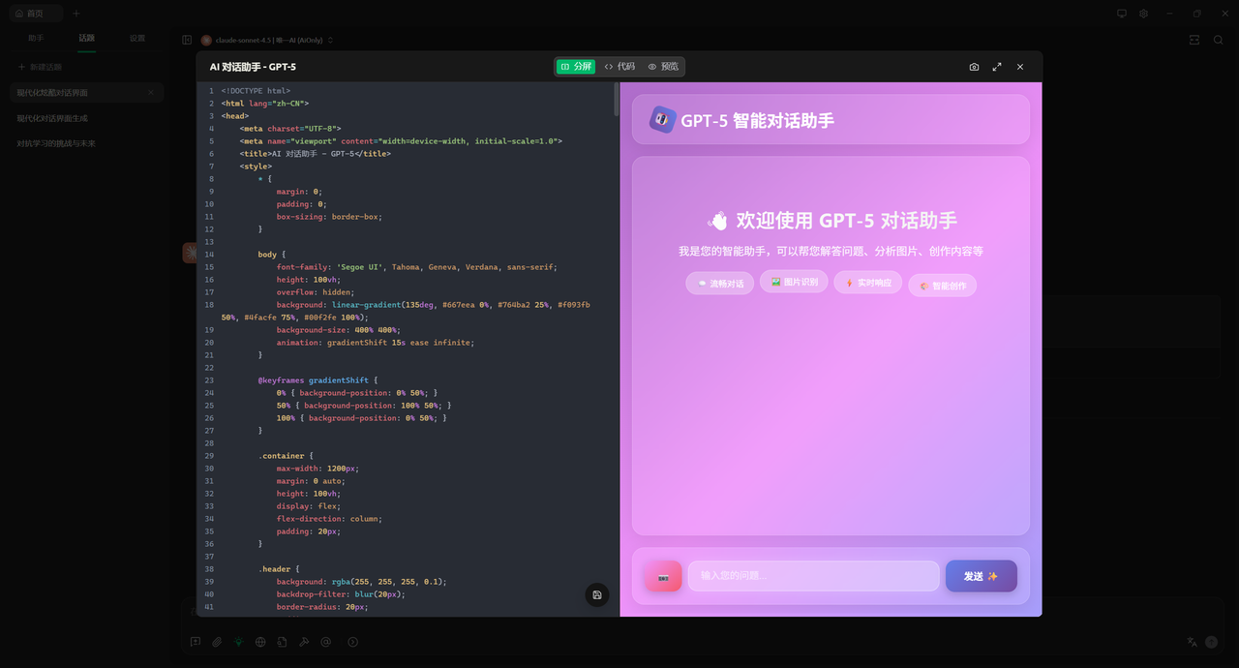This screenshot has height=668, width=1239.
Task: Open the 助手 sidebar tab
Action: tap(36, 38)
